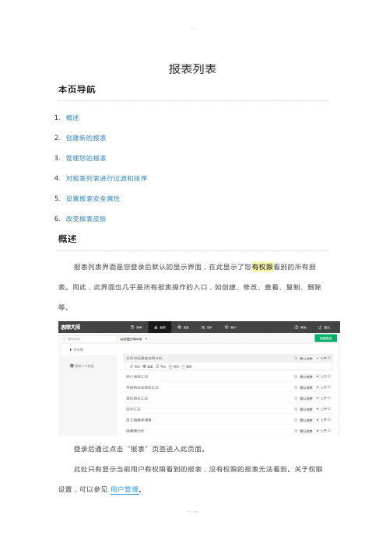This screenshot has width=386, height=546.
Task: Toggle 公开 checkbox for 客户信息汇总
Action: pyautogui.click(x=329, y=376)
